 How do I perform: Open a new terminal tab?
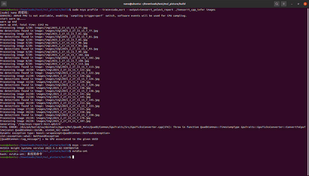tap(4, 4)
